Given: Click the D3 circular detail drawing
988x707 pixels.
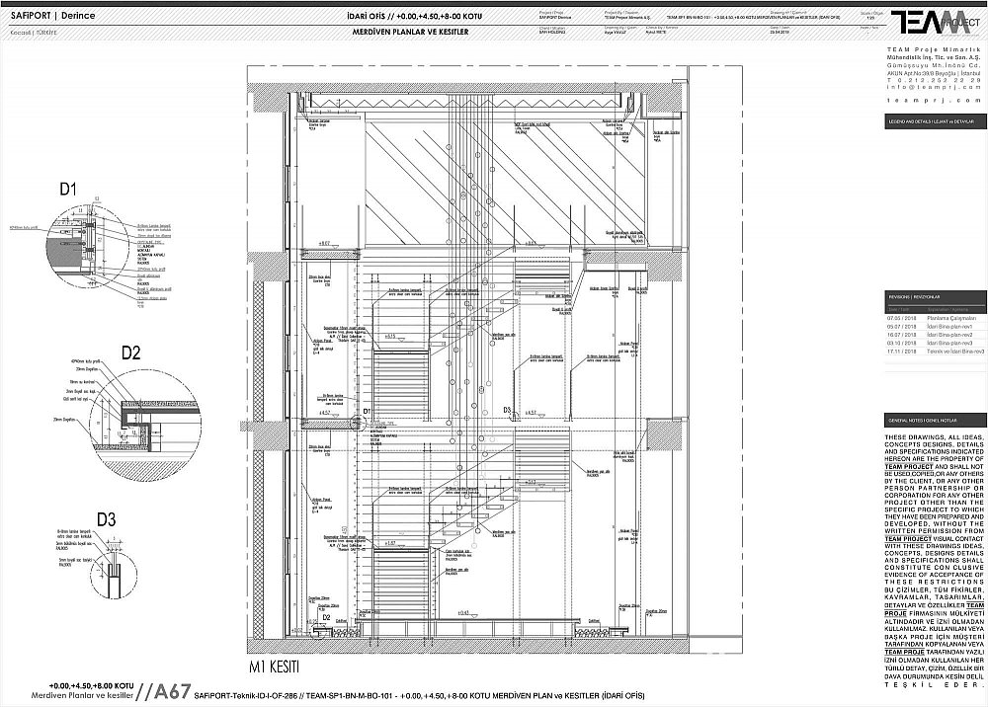Looking at the screenshot, I should click(x=115, y=576).
